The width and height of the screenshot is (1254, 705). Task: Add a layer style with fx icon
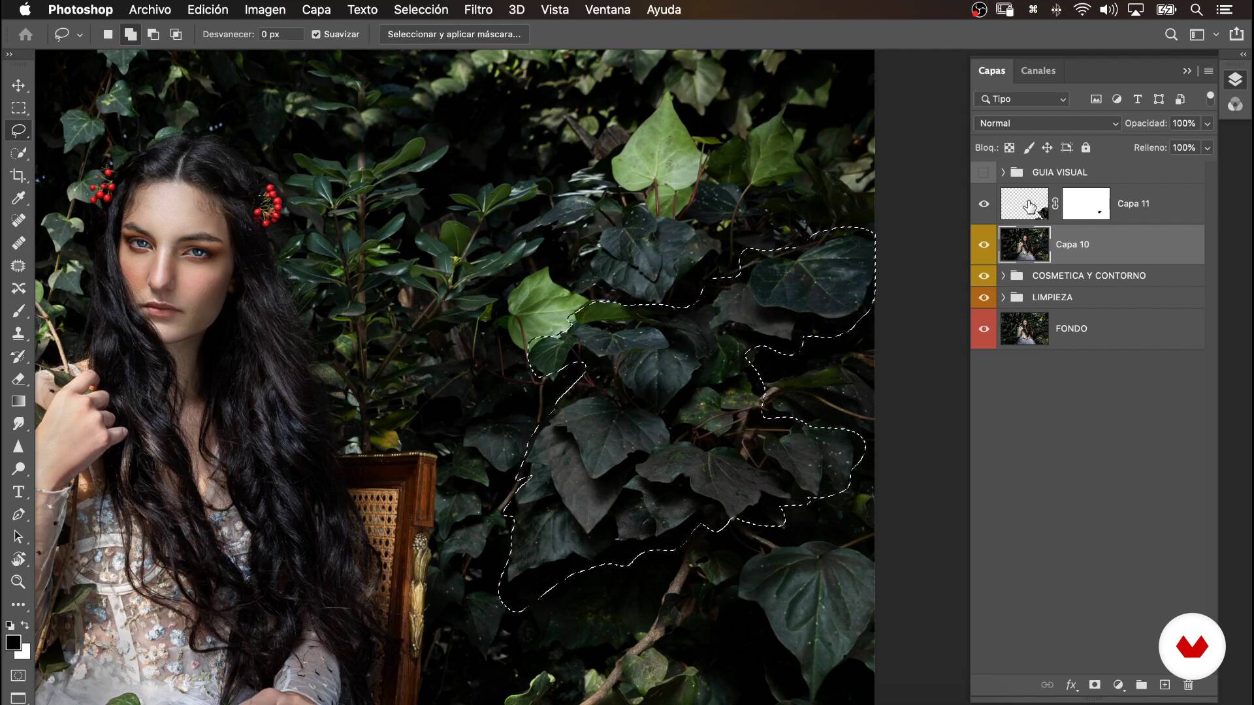pos(1071,685)
